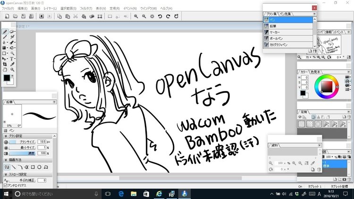This screenshot has height=199, width=354.
Task: Click the foreground black color swatch in toolbox
Action: point(7,78)
